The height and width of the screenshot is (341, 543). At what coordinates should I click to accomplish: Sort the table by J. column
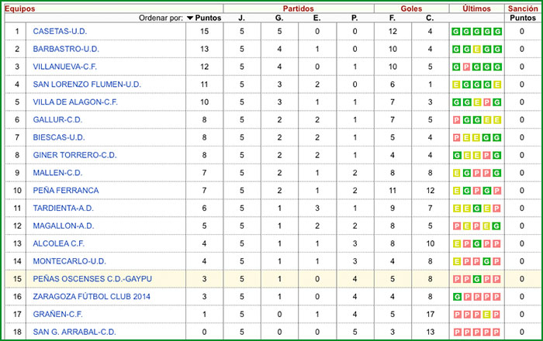tap(241, 18)
